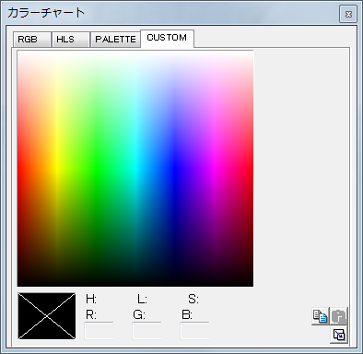Open the HLS tab
Image resolution: width=363 pixels, height=354 pixels.
pyautogui.click(x=71, y=40)
